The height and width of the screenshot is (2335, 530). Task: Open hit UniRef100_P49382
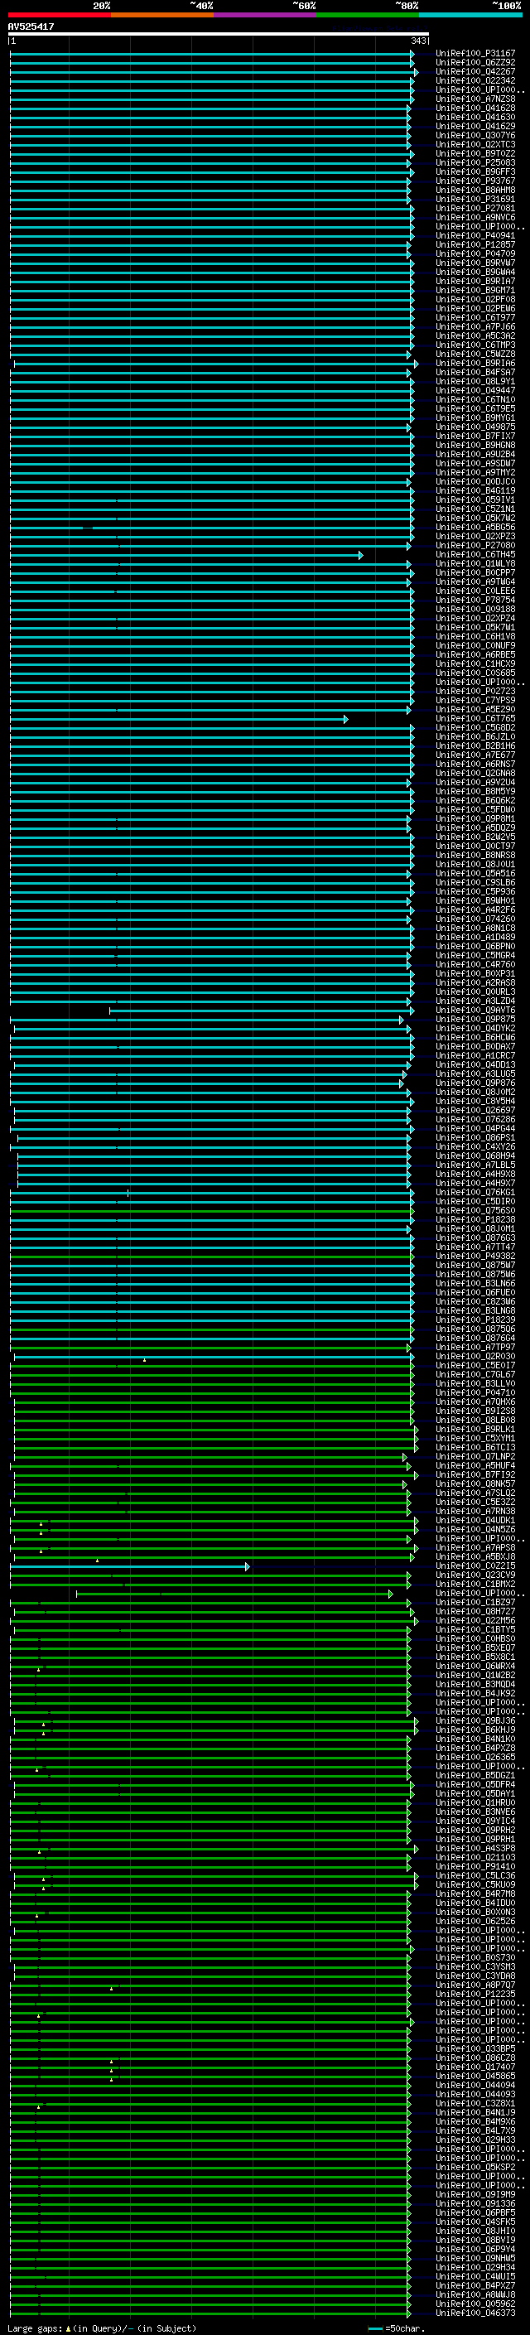point(475,1257)
